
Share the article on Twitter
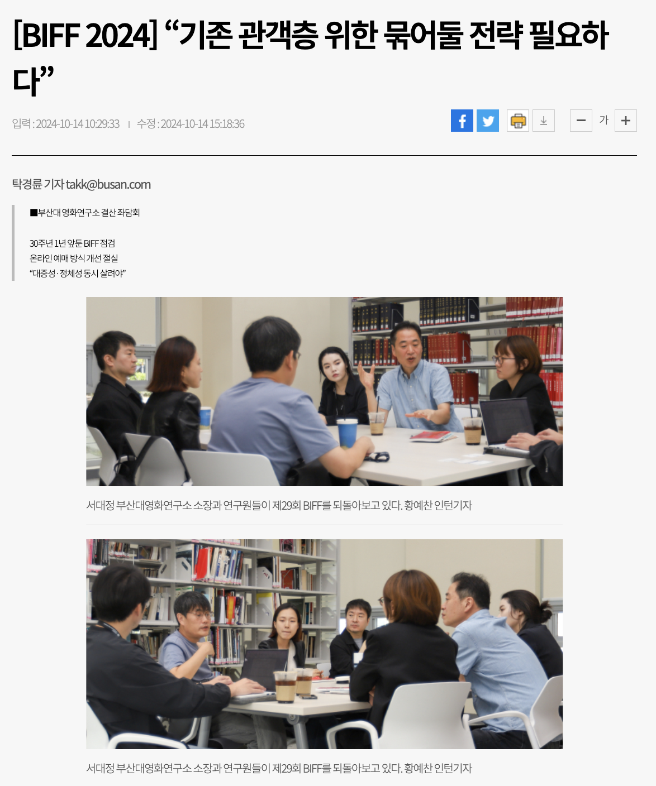pos(488,121)
